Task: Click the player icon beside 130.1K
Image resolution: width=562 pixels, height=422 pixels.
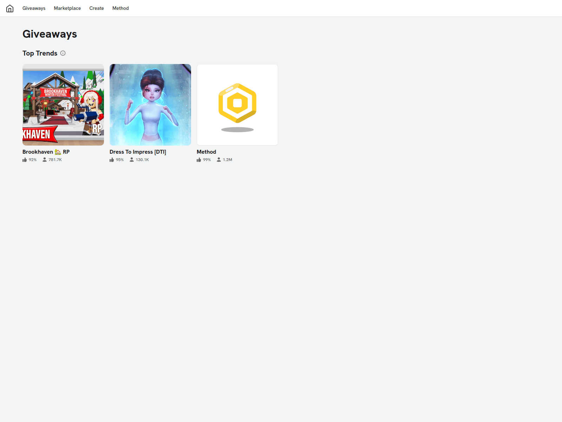Action: click(131, 159)
